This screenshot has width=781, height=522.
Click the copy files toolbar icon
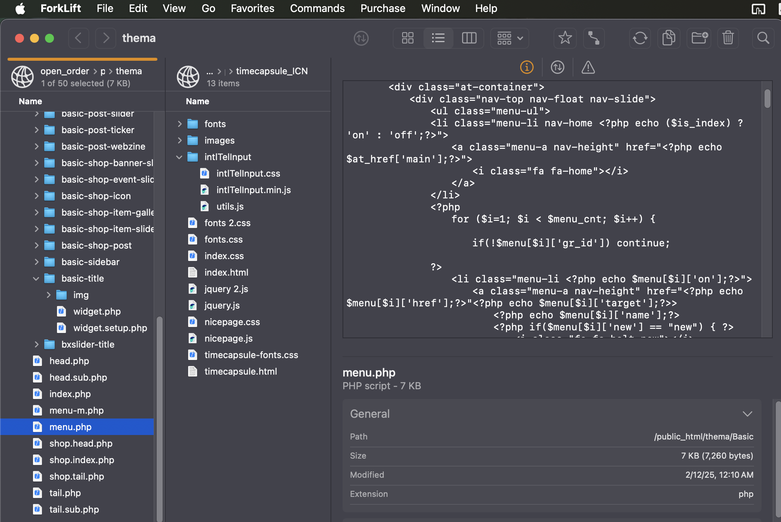669,38
